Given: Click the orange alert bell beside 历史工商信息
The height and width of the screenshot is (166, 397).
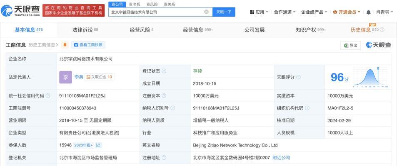Looking at the screenshot, I should pos(65,45).
